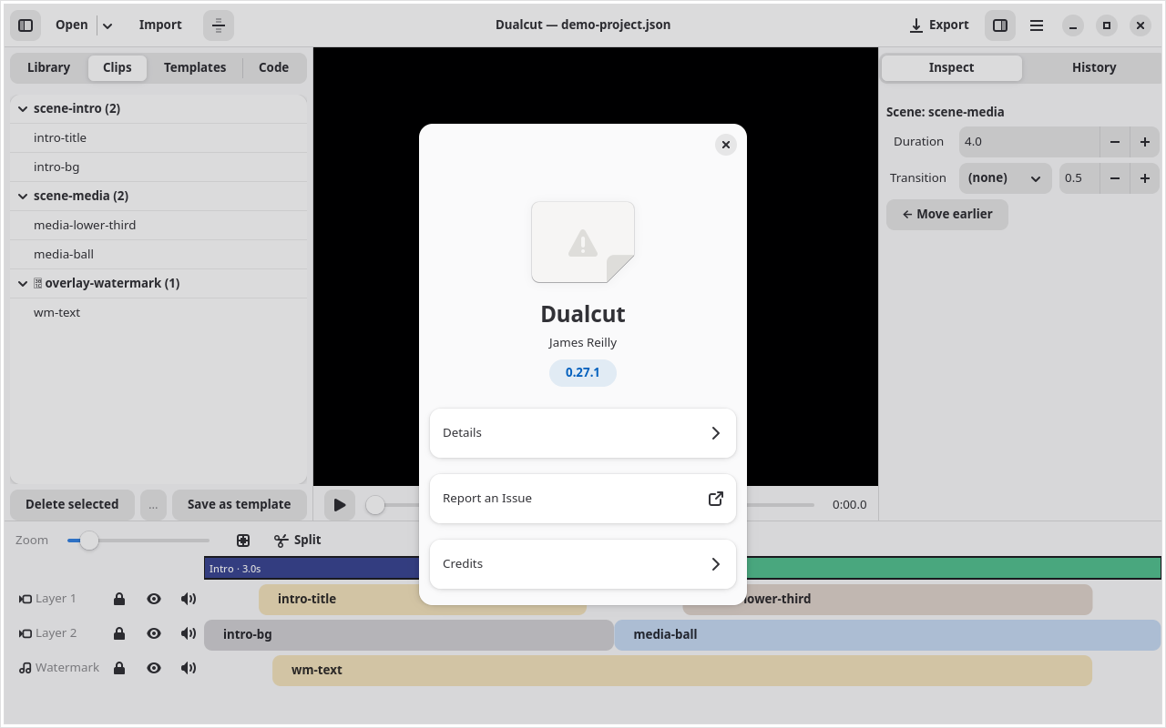Hide the Watermark track

pyautogui.click(x=154, y=668)
